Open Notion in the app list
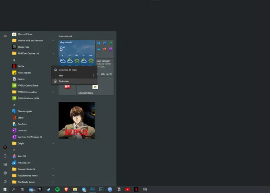270x193 pixels. [21, 79]
